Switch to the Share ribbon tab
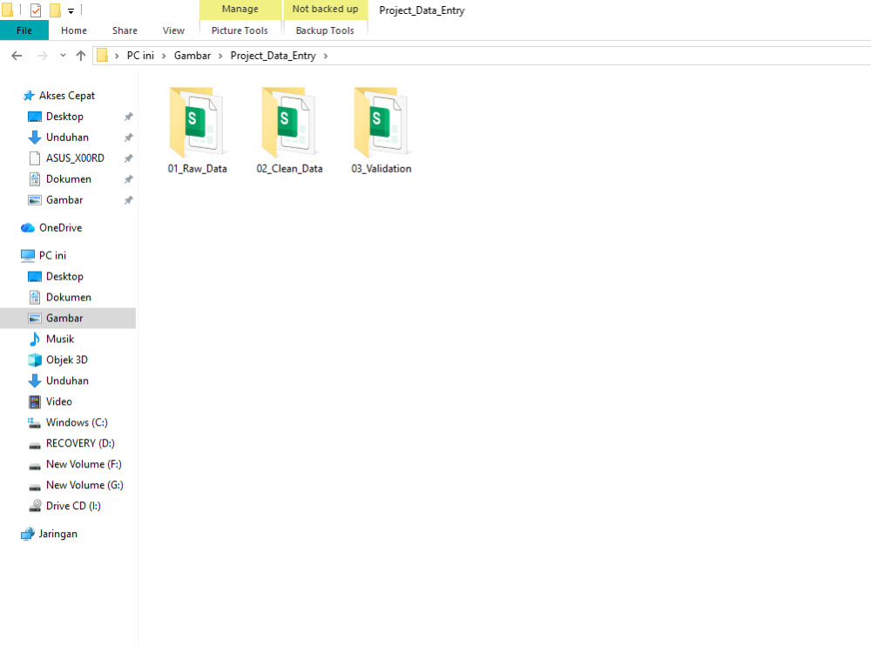This screenshot has height=653, width=871. tap(125, 30)
